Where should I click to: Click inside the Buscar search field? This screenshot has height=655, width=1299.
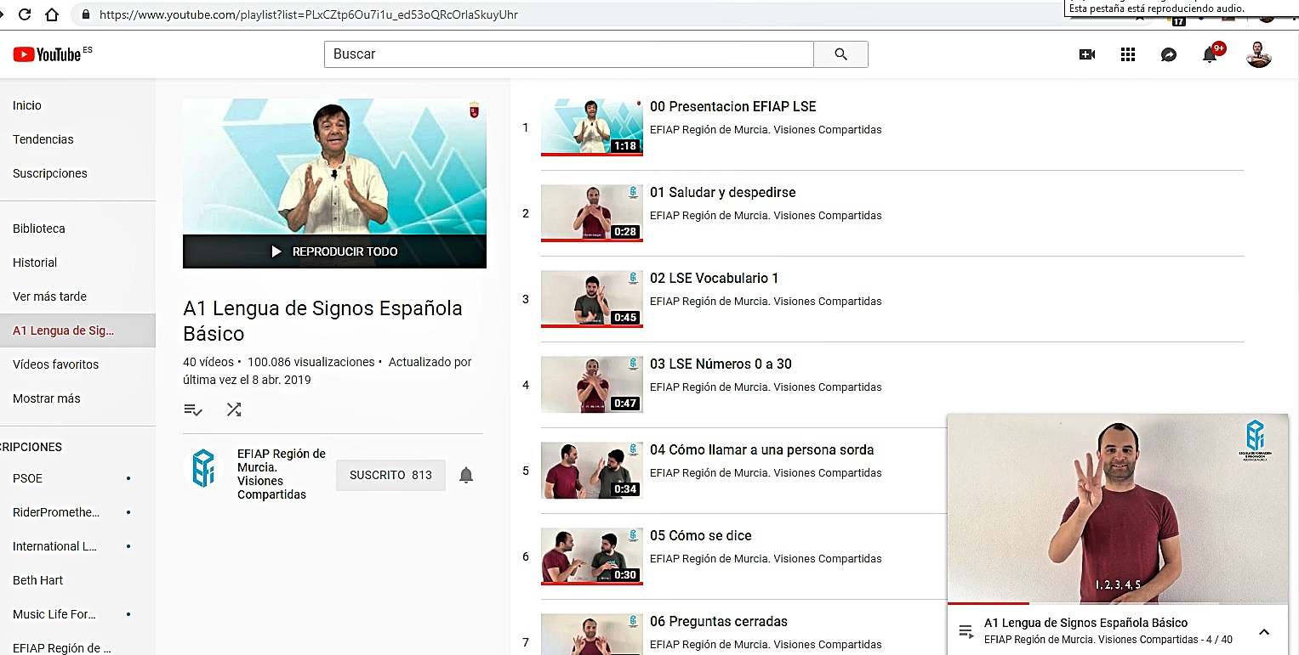(568, 54)
